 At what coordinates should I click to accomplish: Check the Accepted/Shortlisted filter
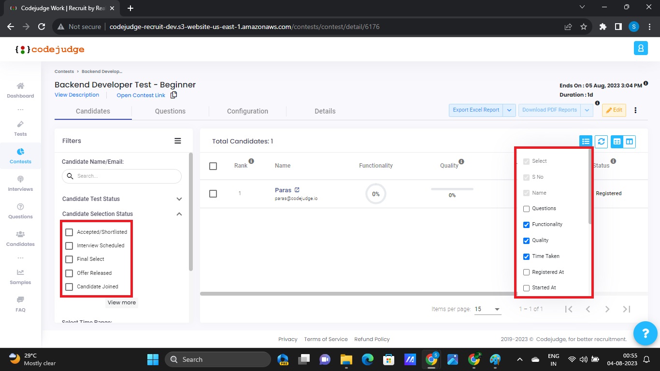pyautogui.click(x=69, y=232)
